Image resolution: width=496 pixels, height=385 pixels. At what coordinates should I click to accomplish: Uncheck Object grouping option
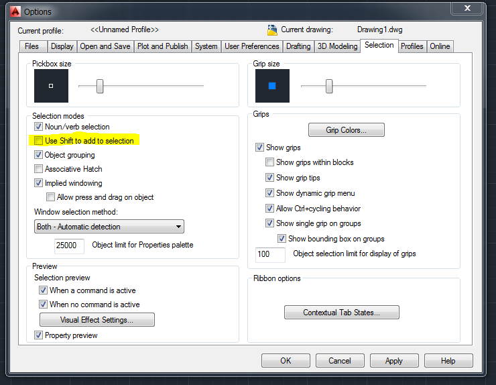click(x=38, y=155)
